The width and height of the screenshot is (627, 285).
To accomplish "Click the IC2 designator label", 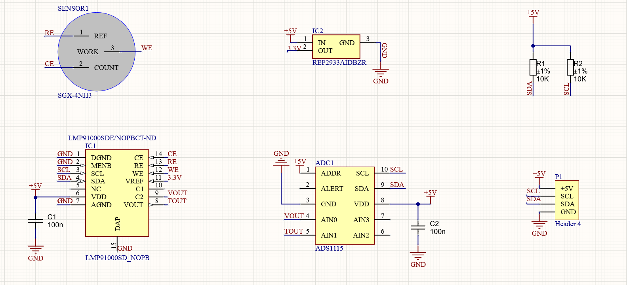I will (318, 31).
